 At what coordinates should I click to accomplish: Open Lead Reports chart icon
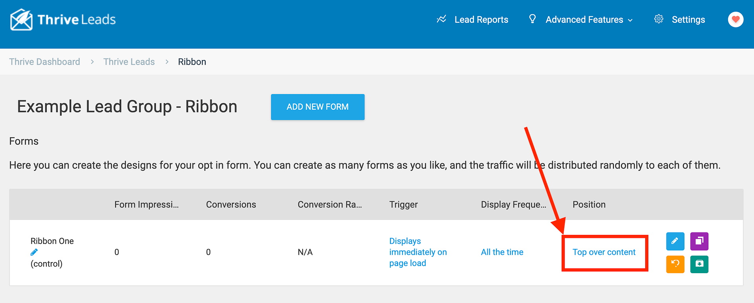441,19
